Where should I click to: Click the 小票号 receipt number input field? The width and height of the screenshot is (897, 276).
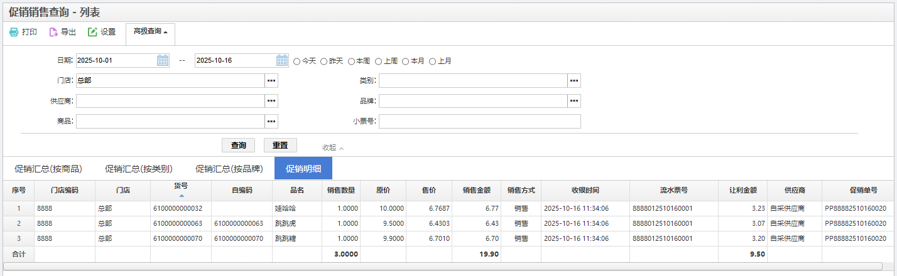tap(479, 121)
